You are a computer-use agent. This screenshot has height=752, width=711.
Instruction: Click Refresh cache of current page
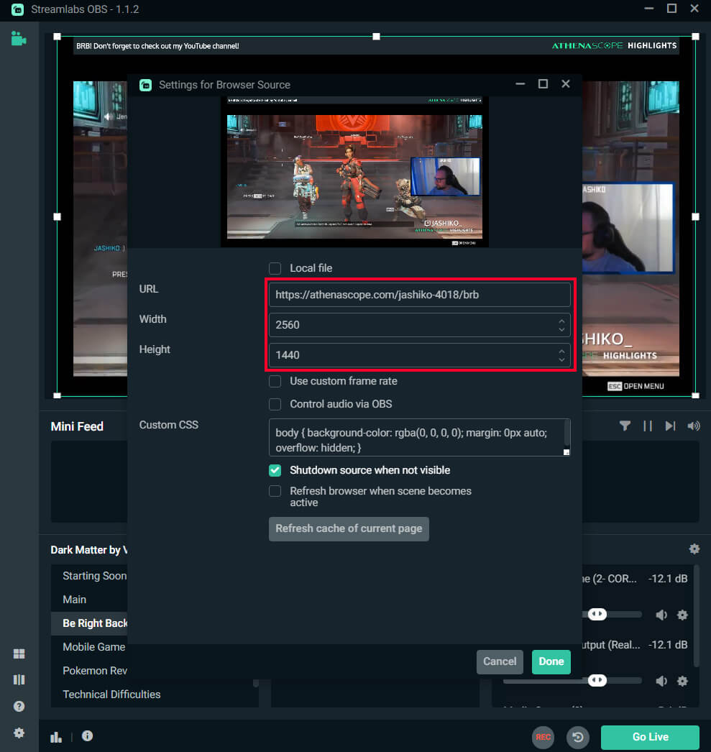[349, 528]
